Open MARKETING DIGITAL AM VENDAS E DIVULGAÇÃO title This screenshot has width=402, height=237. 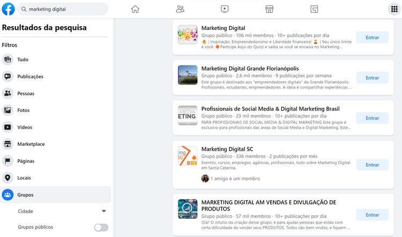click(x=269, y=205)
